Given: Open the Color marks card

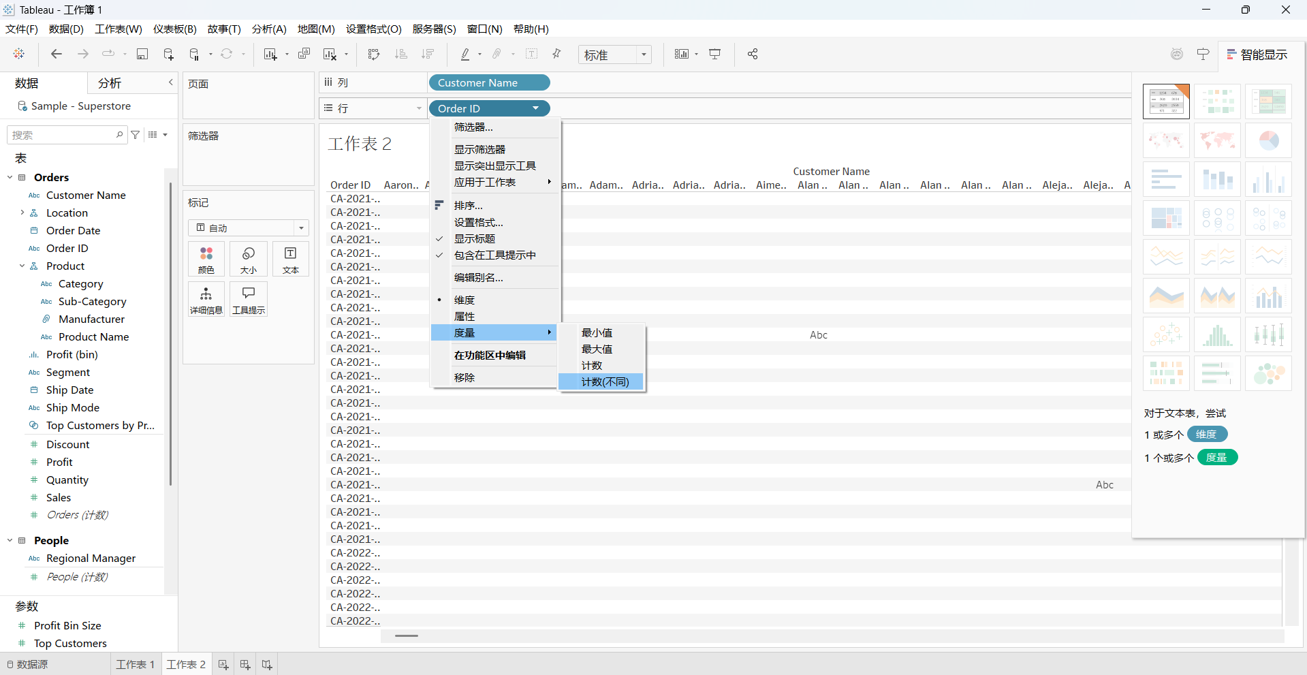Looking at the screenshot, I should pos(206,259).
